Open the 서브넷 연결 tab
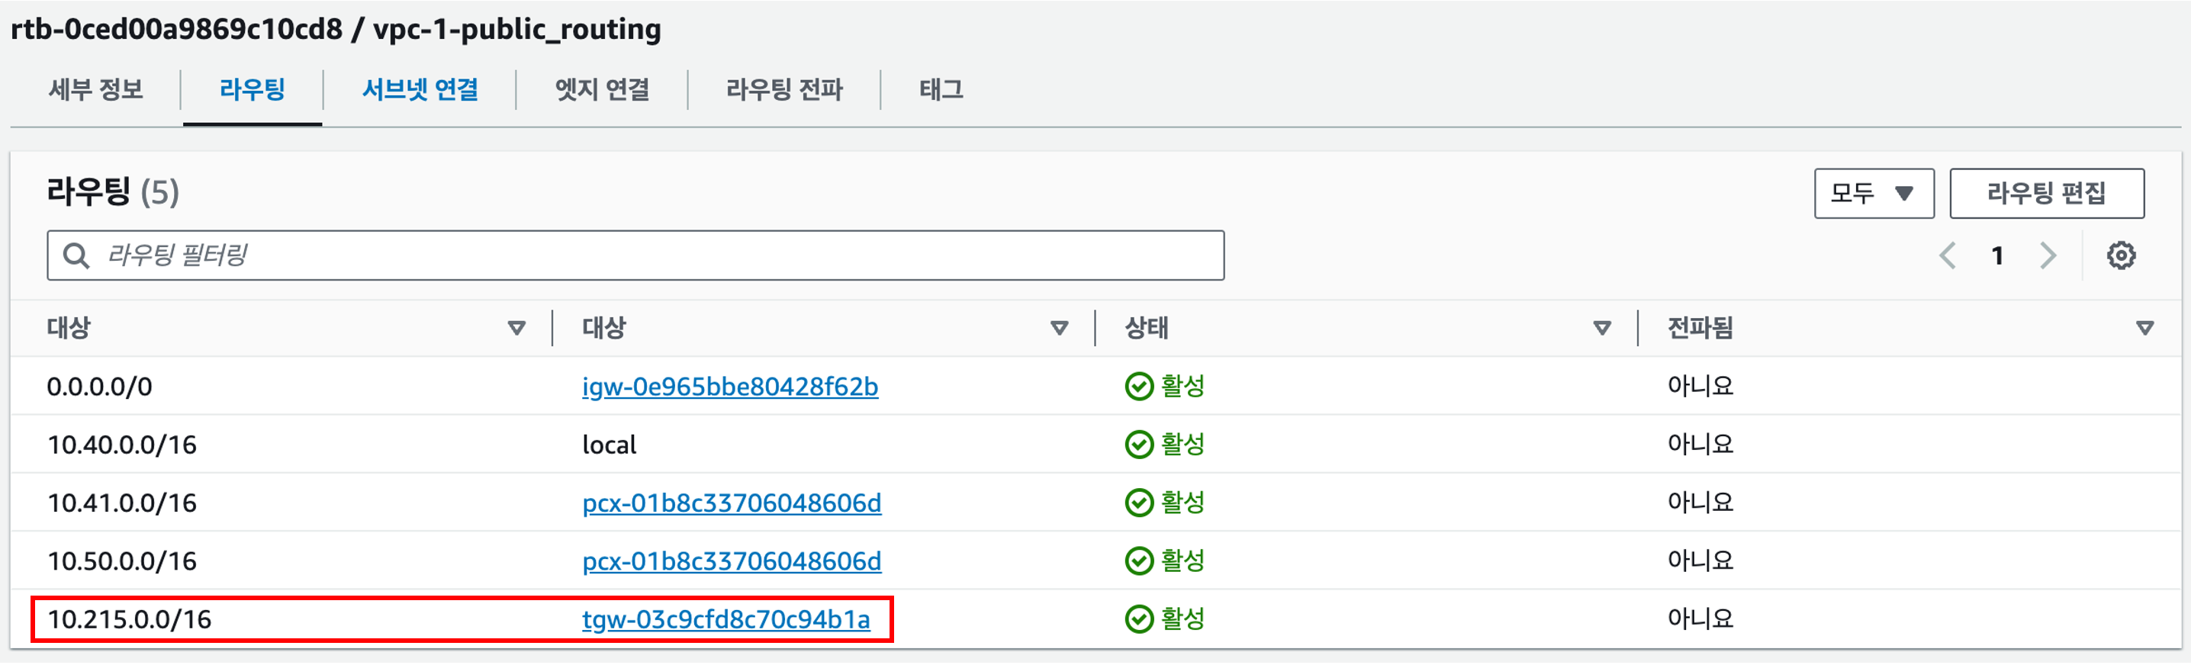Screen dimensions: 2191x665 tap(420, 89)
